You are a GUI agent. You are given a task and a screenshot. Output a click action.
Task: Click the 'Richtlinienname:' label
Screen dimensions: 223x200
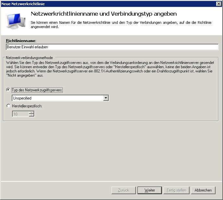point(21,40)
